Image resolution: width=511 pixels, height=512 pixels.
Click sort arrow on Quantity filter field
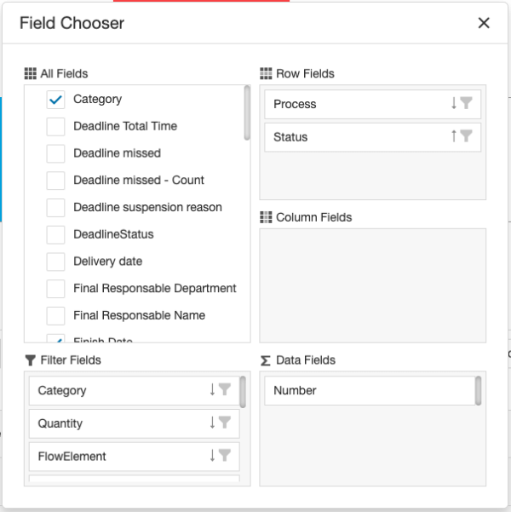pos(213,423)
